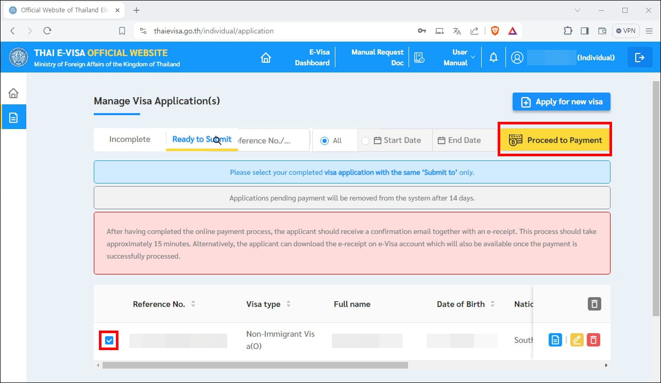This screenshot has width=661, height=383.
Task: Open the Start Date picker
Action: pyautogui.click(x=397, y=140)
